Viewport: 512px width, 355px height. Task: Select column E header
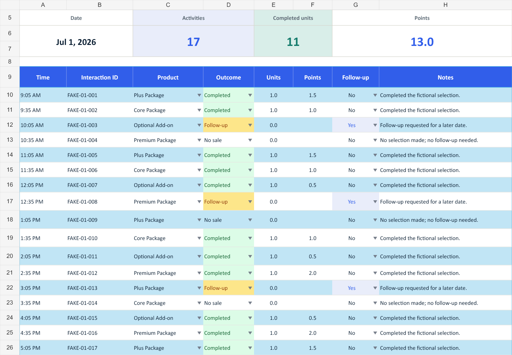tap(274, 5)
